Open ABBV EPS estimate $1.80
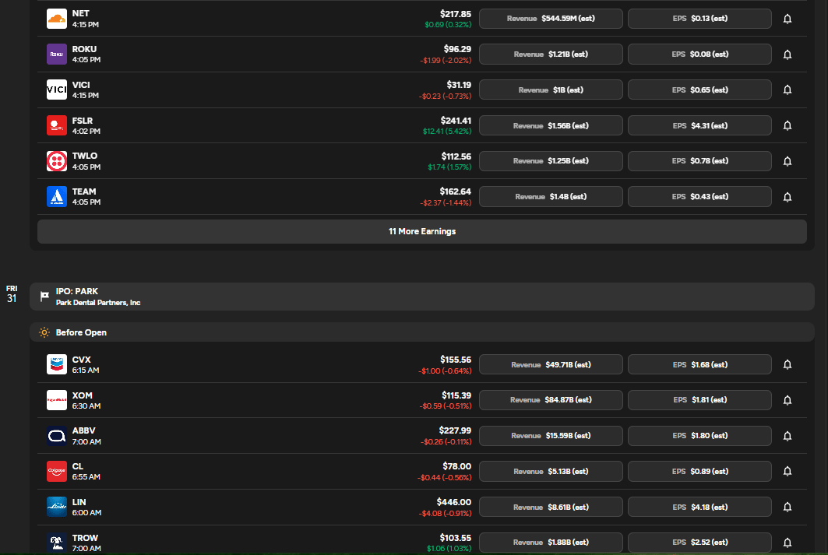 (x=699, y=436)
